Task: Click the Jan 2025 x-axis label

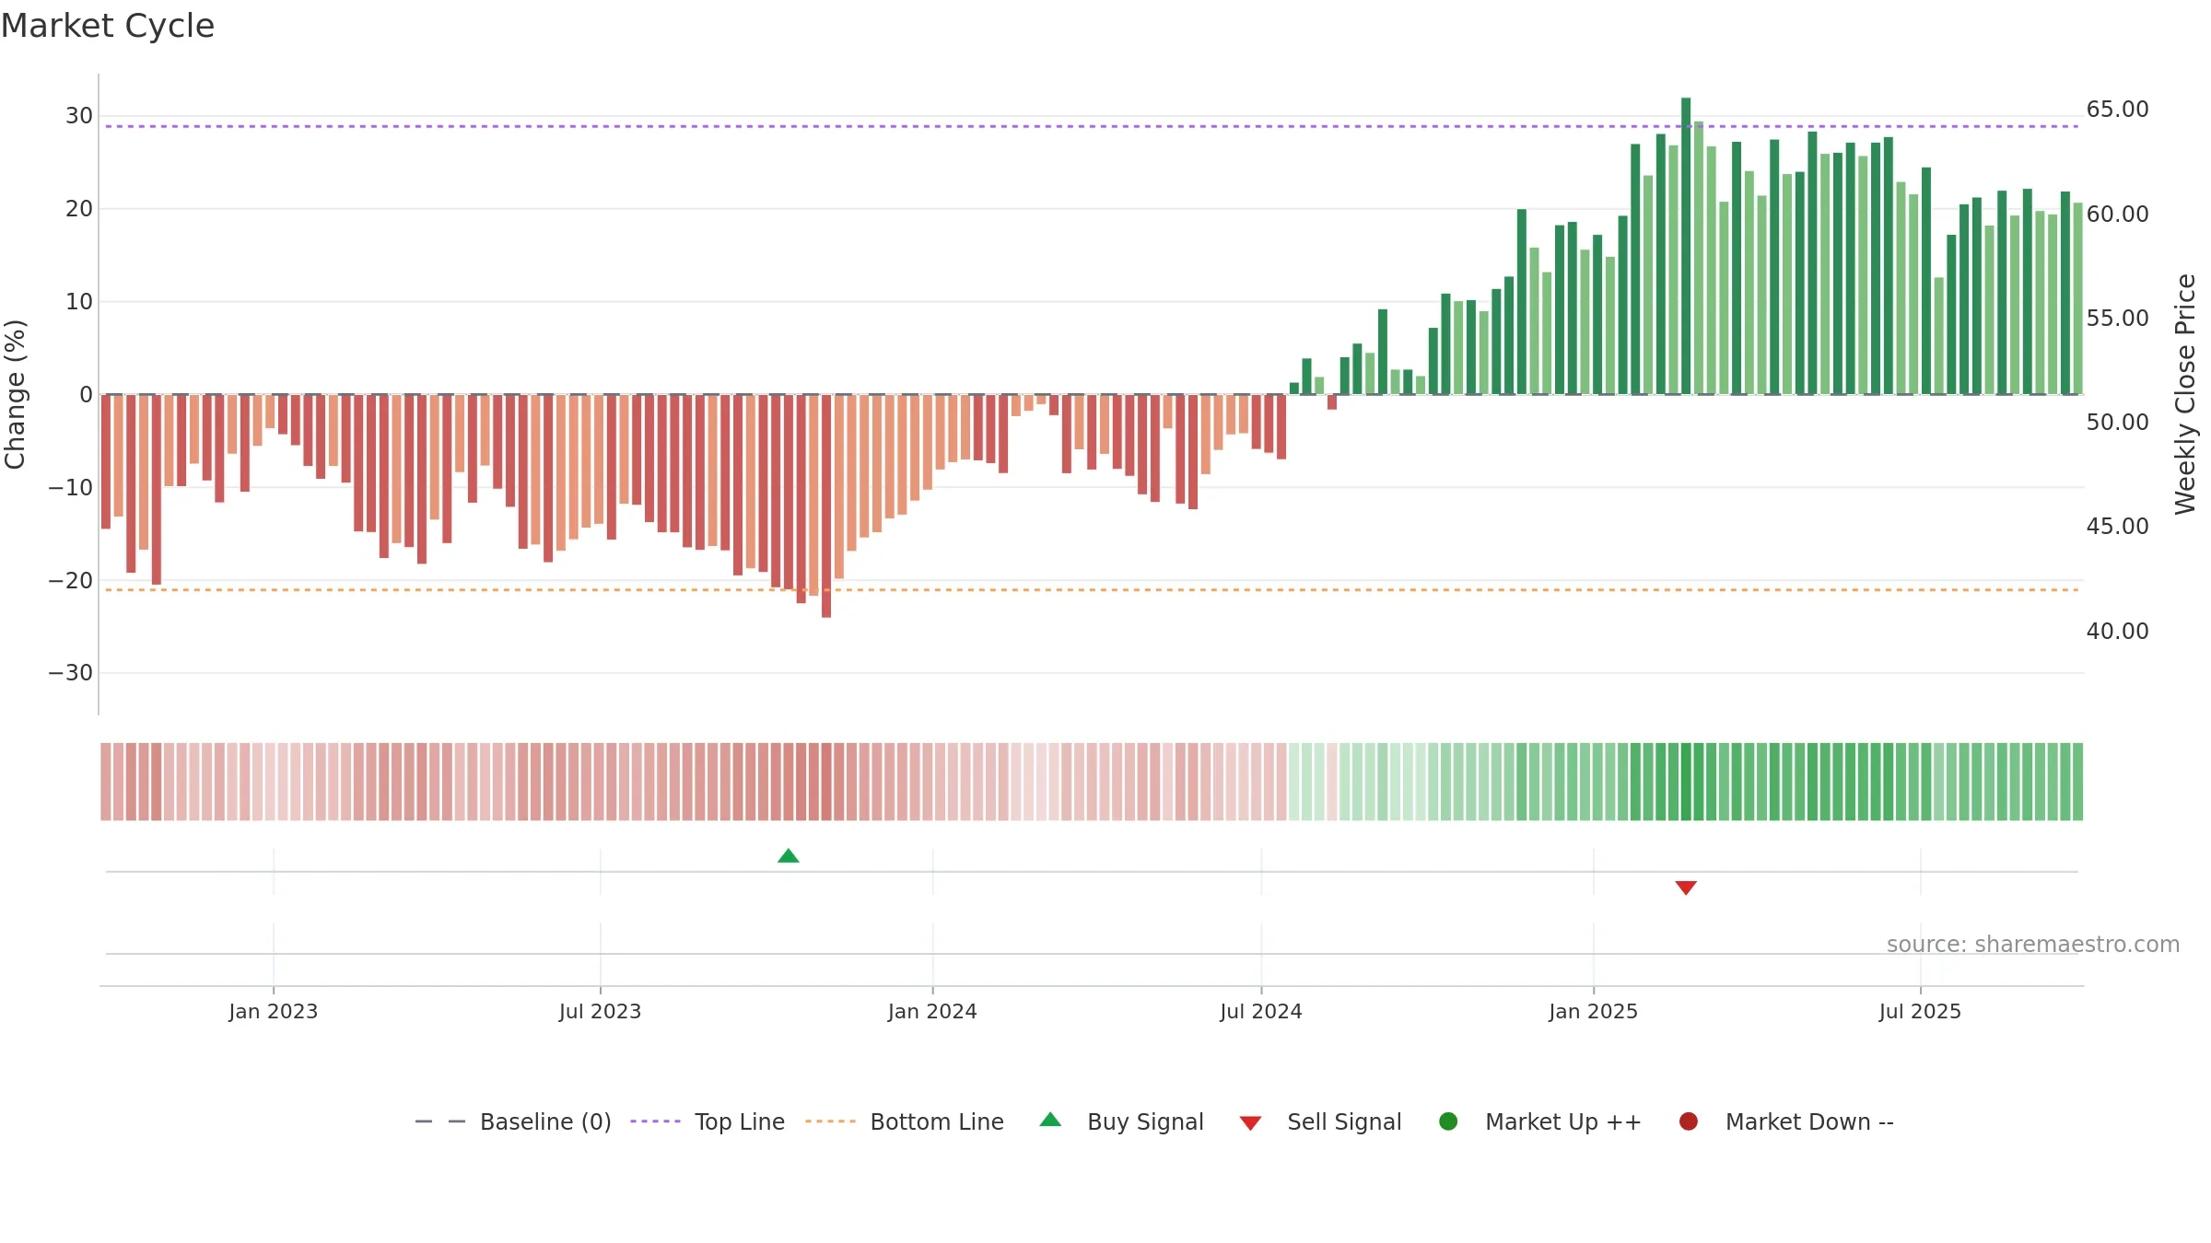Action: coord(1594,1012)
